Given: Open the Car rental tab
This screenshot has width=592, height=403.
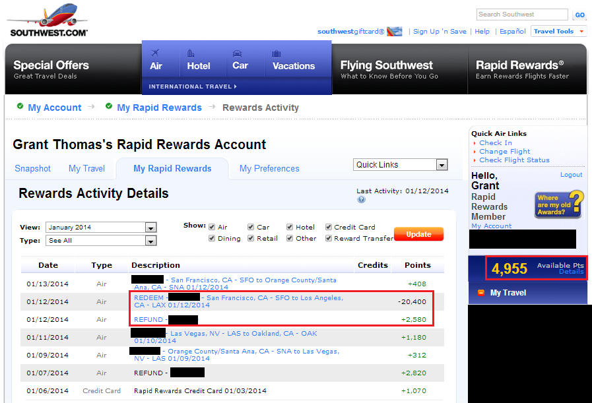Looking at the screenshot, I should 240,61.
